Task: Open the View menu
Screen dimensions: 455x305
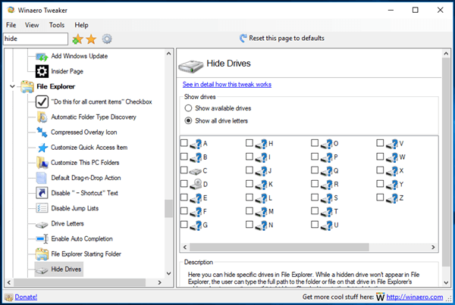Action: tap(32, 25)
